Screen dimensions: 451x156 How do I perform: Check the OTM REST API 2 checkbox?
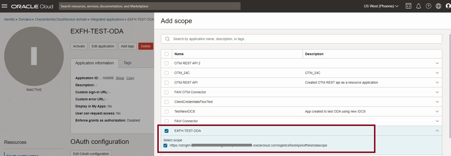tap(167, 63)
